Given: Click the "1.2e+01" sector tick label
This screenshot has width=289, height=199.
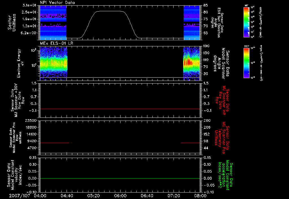Looking at the screenshot, I should (x=29, y=26).
